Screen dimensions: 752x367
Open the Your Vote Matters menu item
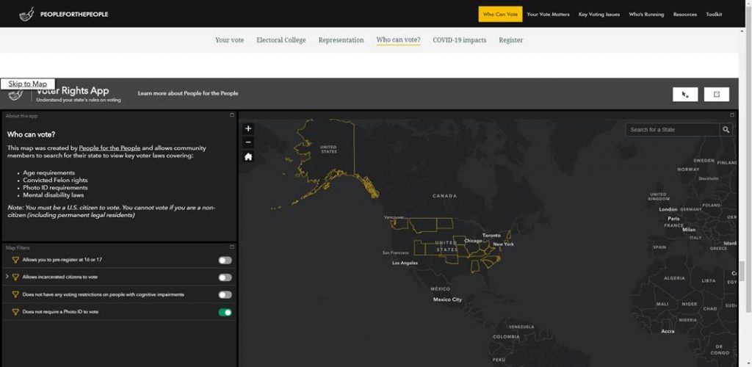point(548,15)
